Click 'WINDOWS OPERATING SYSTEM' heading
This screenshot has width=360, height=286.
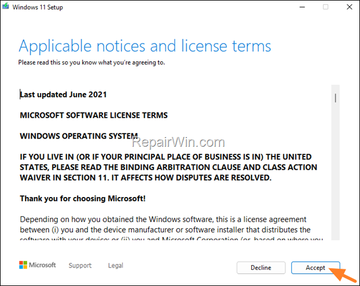(79, 136)
